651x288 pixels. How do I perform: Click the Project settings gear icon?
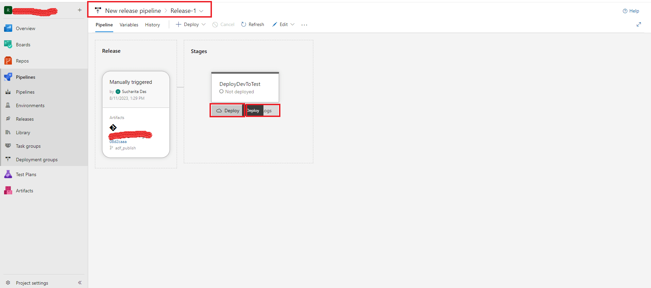pos(8,283)
